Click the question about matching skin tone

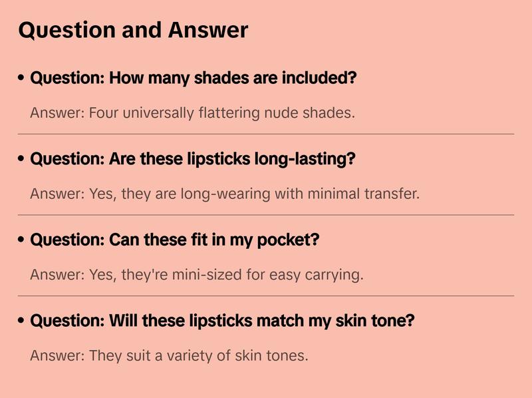pyautogui.click(x=222, y=321)
